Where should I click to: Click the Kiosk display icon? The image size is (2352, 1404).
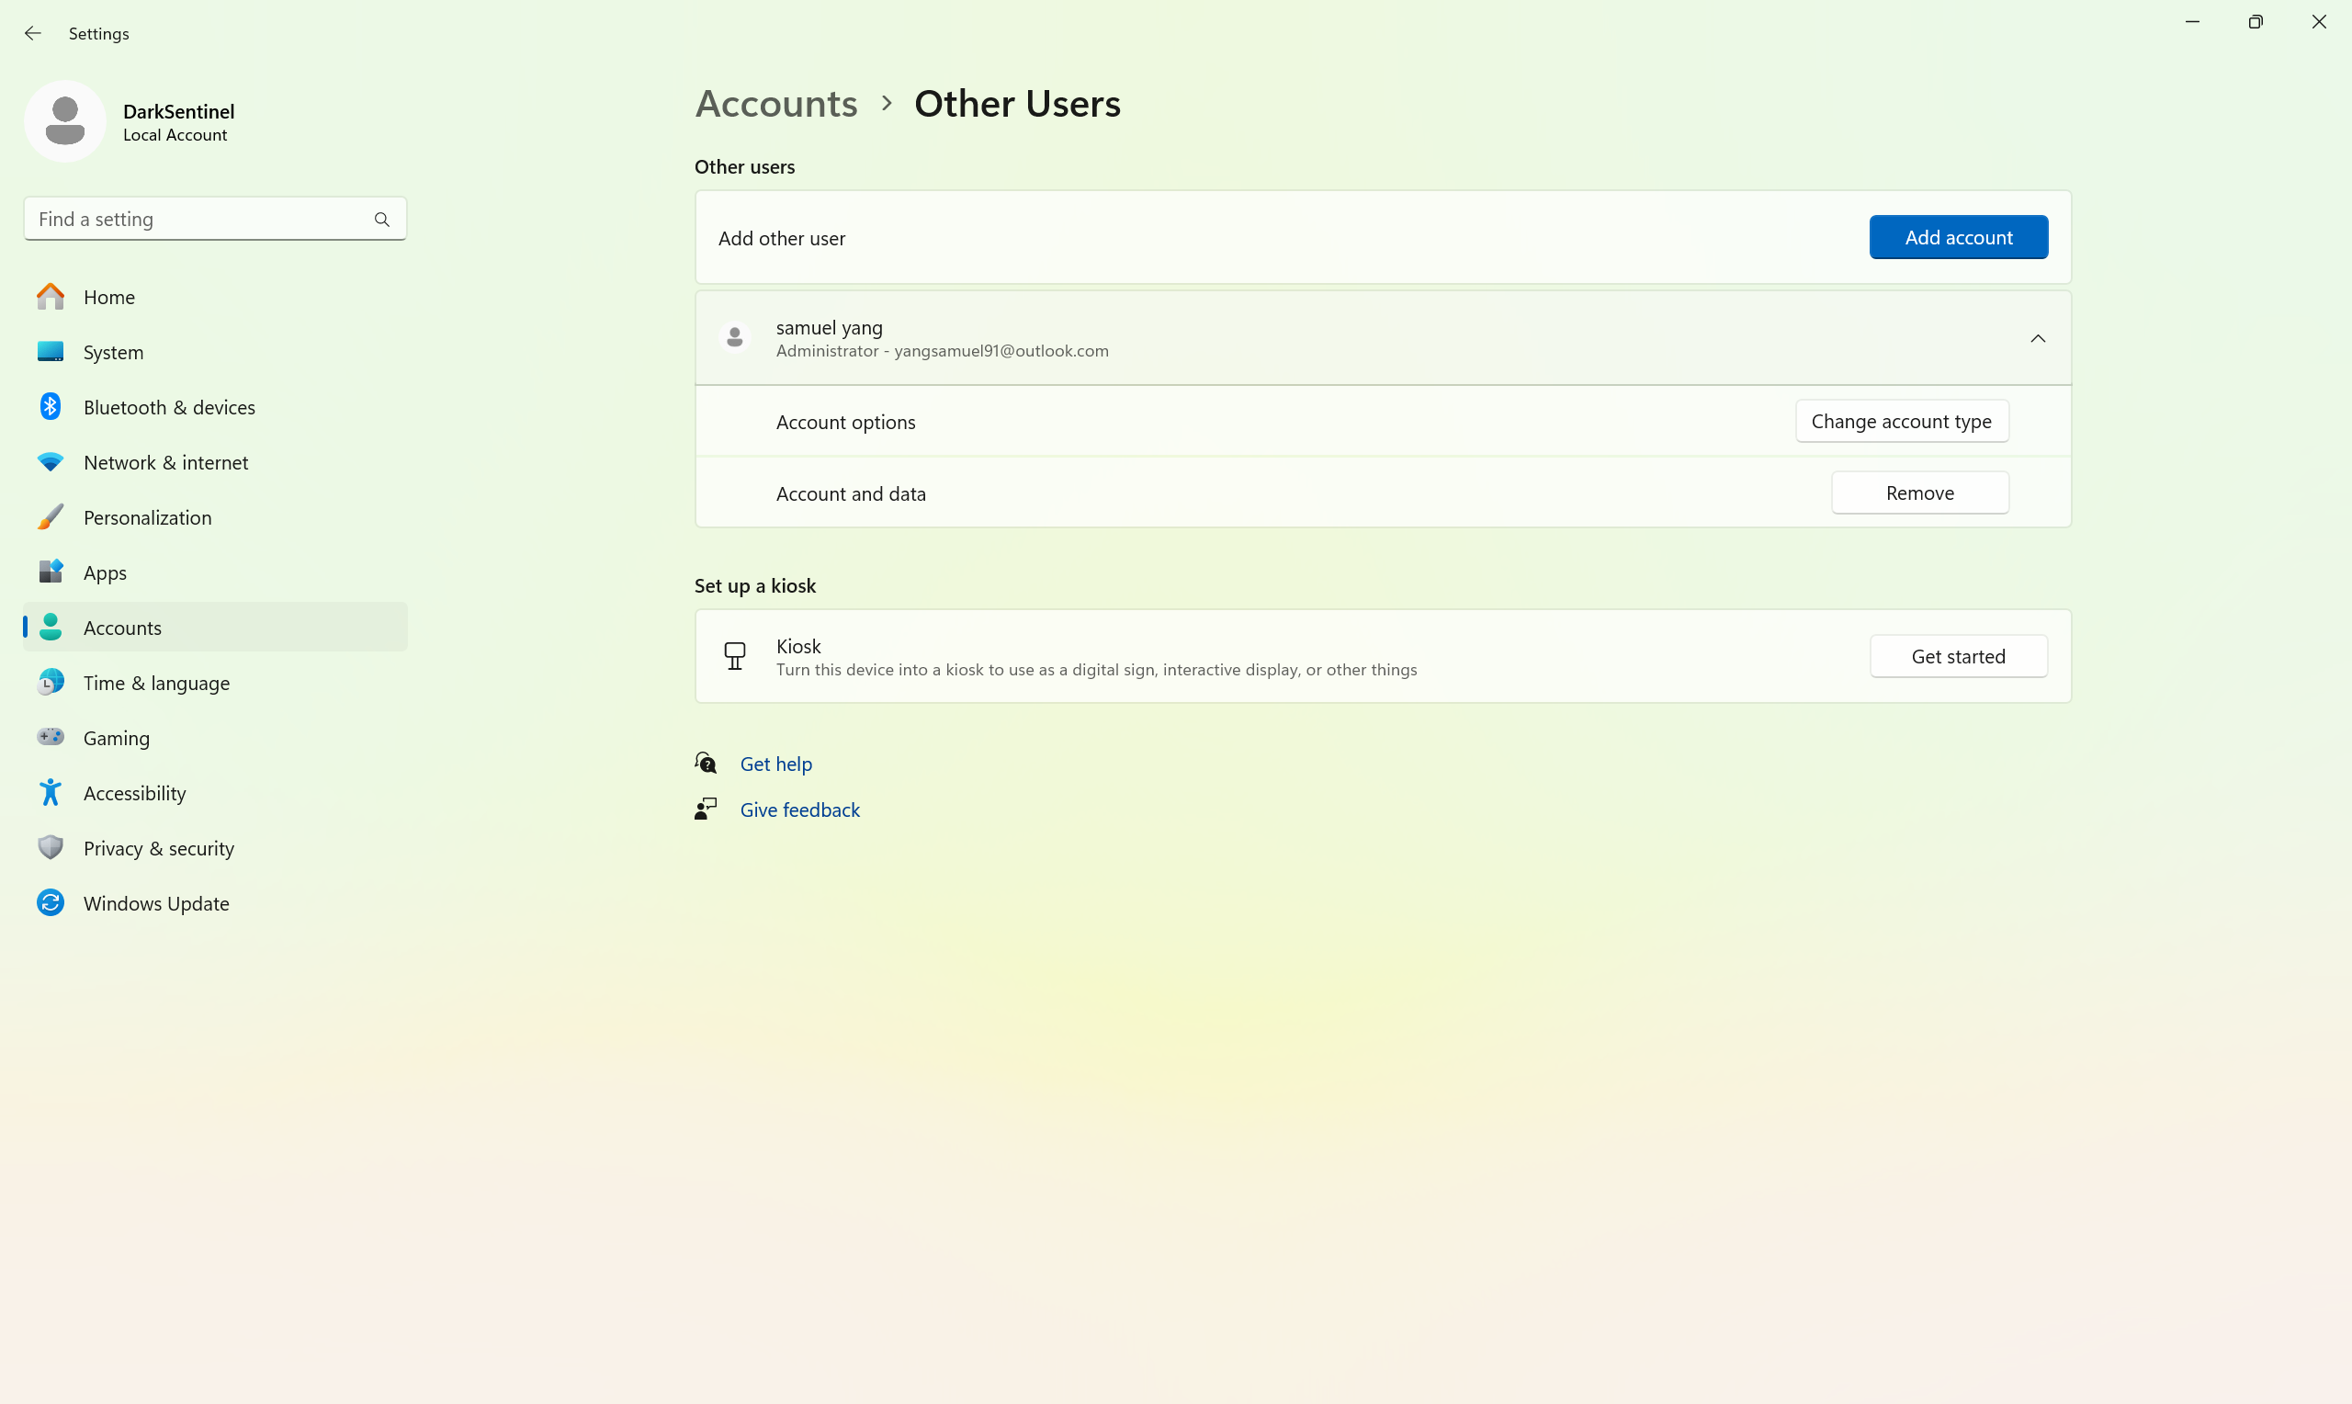pyautogui.click(x=735, y=656)
